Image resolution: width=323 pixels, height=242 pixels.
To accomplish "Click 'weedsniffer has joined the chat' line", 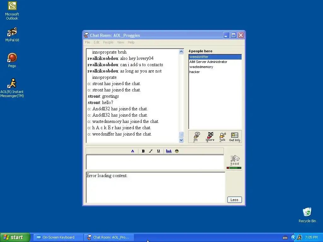I will click(x=120, y=134).
